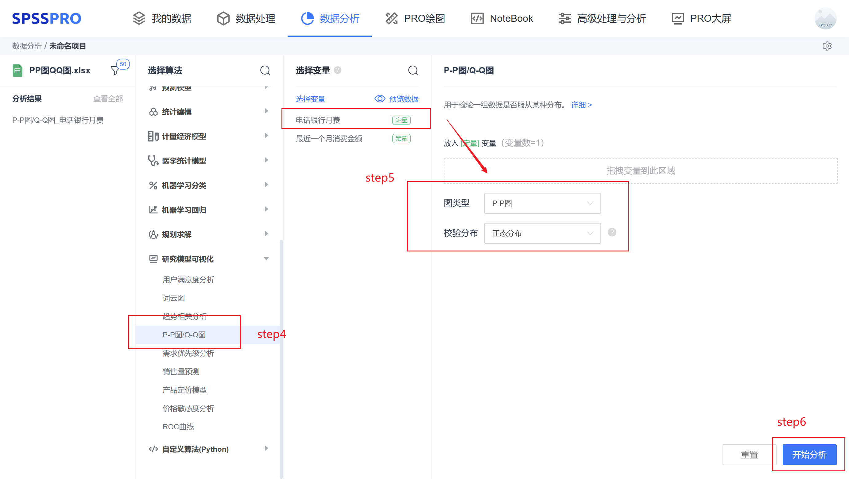Open 图类型 dropdown showing P-P图
Viewport: 849px width, 479px height.
tap(542, 203)
